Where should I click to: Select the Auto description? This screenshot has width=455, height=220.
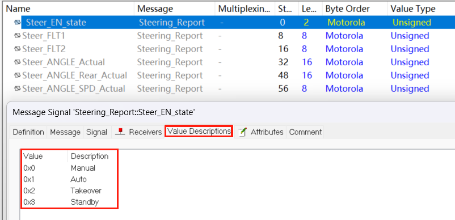tap(78, 179)
